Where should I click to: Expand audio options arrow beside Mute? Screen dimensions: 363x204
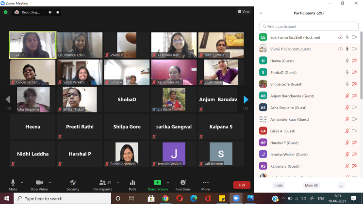pyautogui.click(x=22, y=182)
